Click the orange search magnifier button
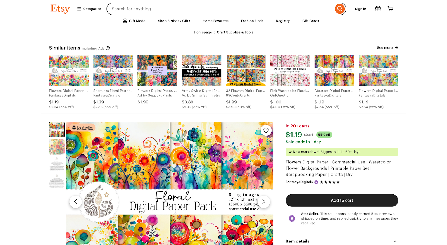447x245 pixels. point(340,9)
